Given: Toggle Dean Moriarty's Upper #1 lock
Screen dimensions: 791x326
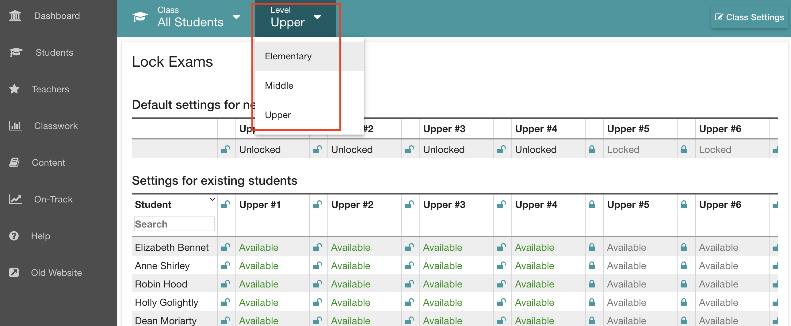Looking at the screenshot, I should click(x=225, y=320).
